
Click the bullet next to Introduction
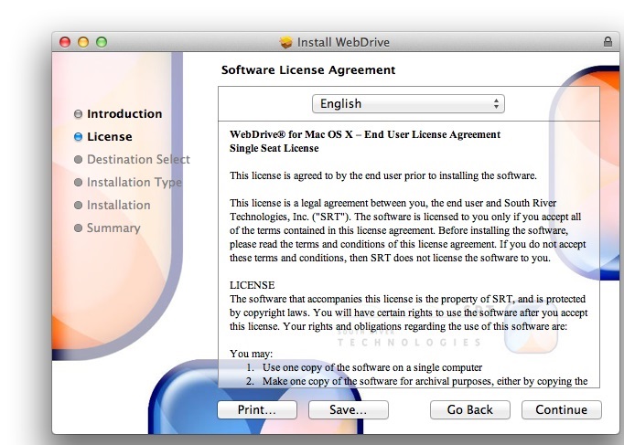pos(78,114)
